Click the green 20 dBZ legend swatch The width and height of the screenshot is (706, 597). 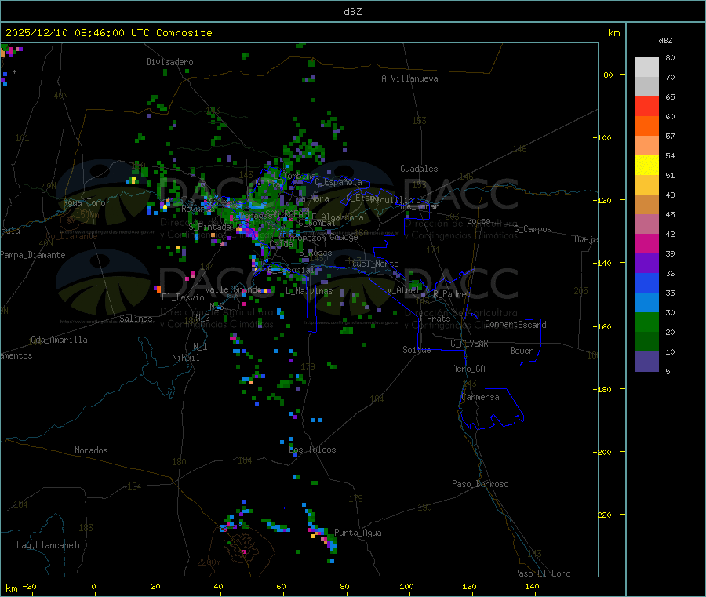tap(646, 322)
